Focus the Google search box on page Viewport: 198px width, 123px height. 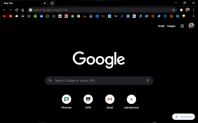(x=99, y=81)
